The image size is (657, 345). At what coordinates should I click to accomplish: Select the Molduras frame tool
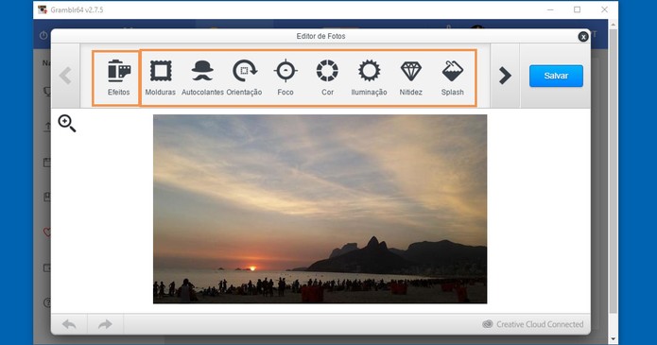click(161, 78)
